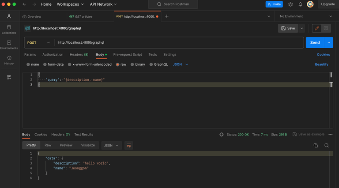Change the raw body JSON format dropdown
The image size is (339, 188).
click(x=180, y=64)
